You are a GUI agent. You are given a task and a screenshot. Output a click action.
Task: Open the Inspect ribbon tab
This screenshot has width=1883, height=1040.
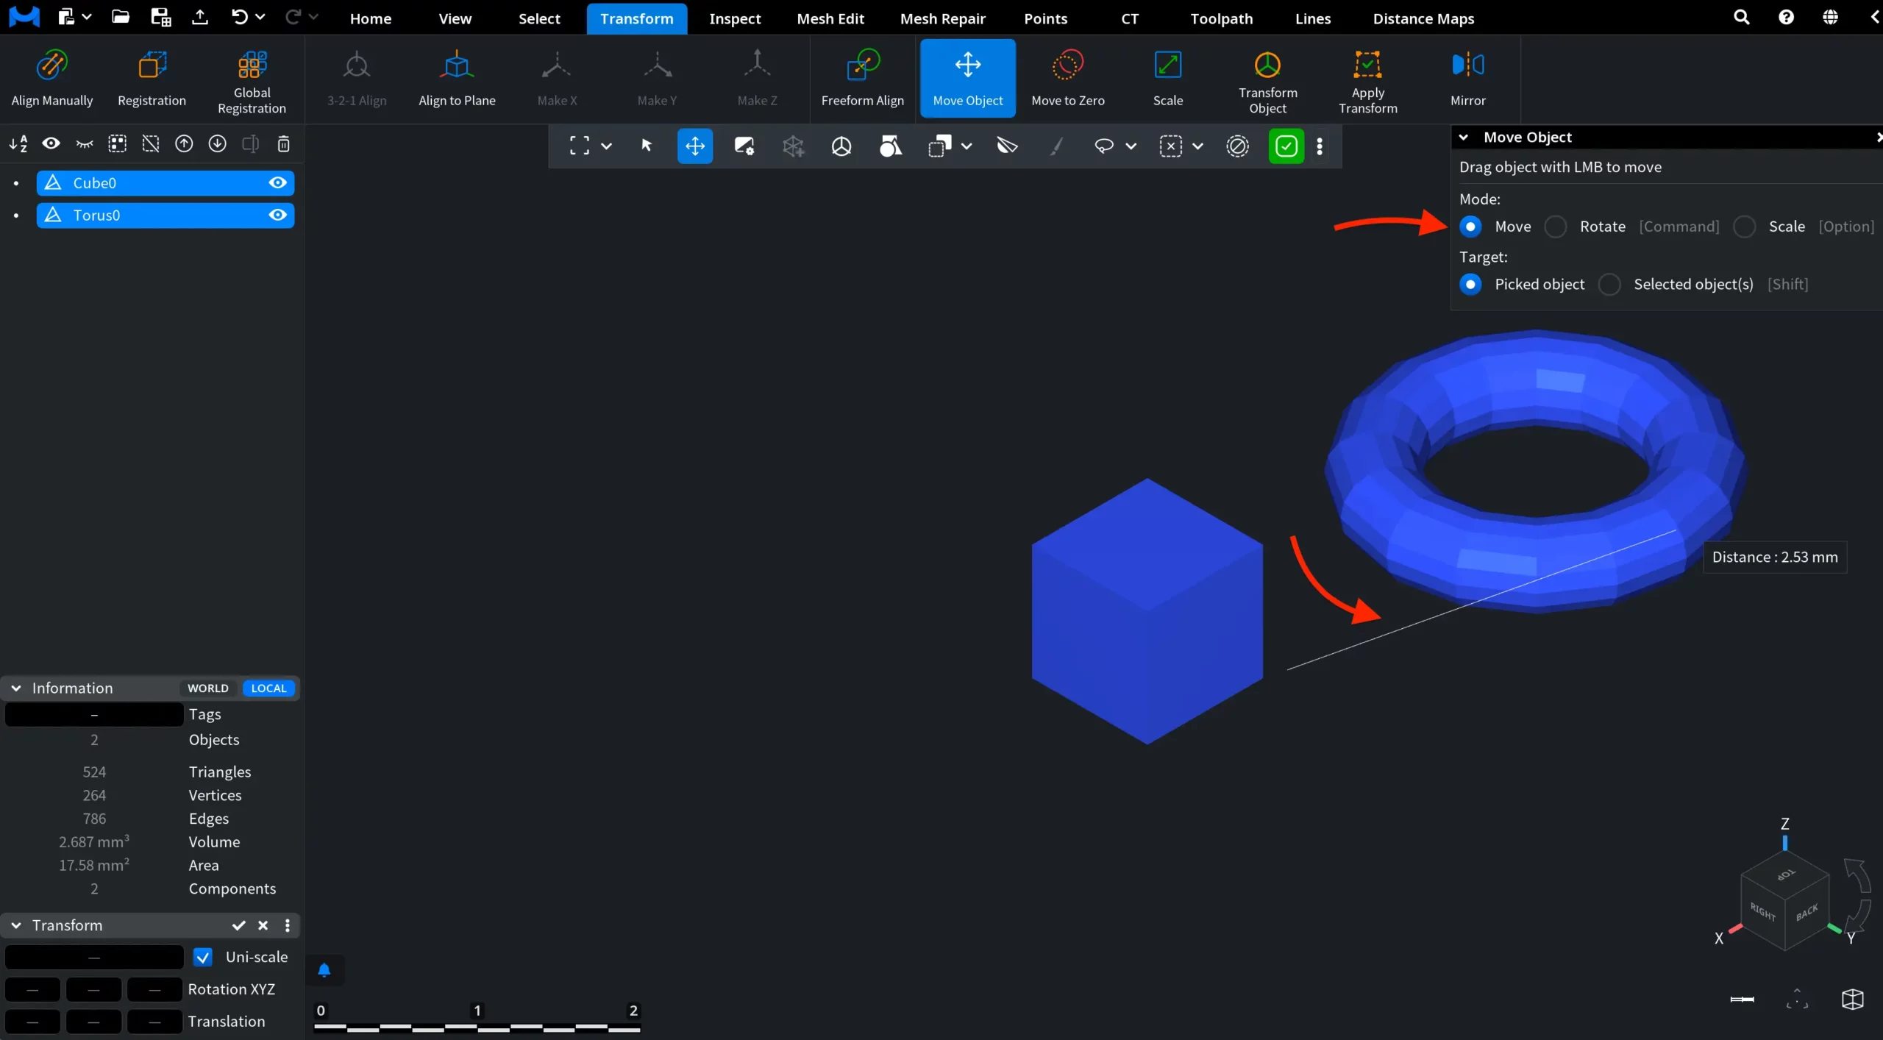735,18
